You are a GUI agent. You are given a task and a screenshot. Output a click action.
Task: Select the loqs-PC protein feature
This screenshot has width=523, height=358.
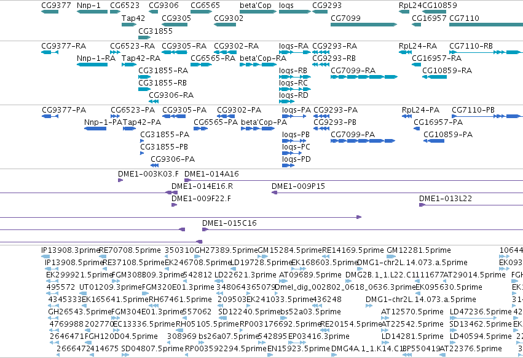(x=292, y=153)
